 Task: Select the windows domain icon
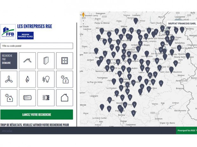(x=65, y=61)
